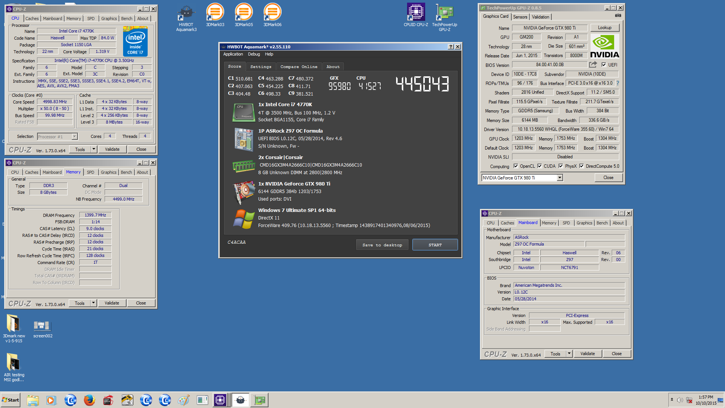Image resolution: width=725 pixels, height=408 pixels.
Task: Click the Intel inside logo in CPU-Z
Action: click(135, 41)
